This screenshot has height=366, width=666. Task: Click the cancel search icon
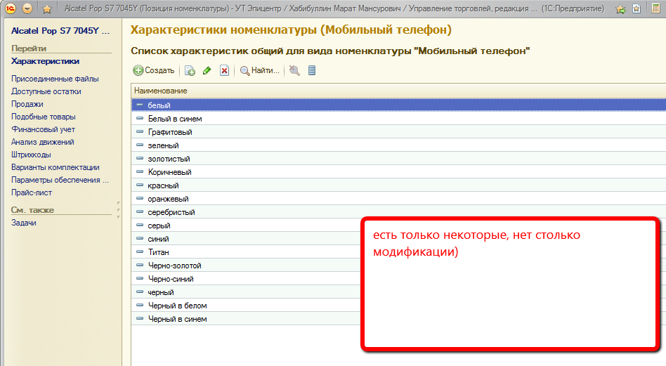pyautogui.click(x=294, y=70)
